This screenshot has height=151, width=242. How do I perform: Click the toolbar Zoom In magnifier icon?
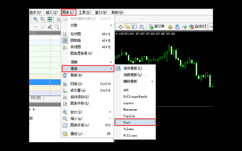pyautogui.click(x=35, y=19)
